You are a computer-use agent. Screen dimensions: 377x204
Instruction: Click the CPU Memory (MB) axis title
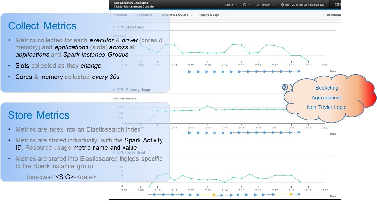click(x=125, y=98)
